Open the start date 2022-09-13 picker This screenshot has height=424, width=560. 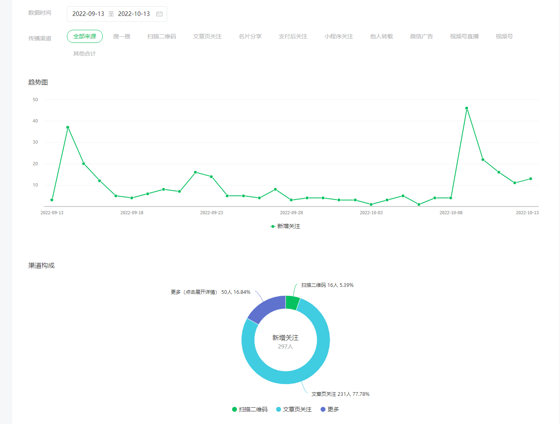[x=88, y=14]
